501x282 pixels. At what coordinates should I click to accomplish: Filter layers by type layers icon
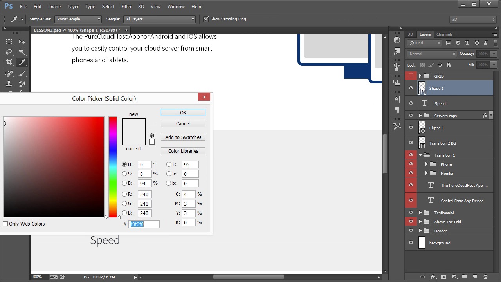[467, 43]
